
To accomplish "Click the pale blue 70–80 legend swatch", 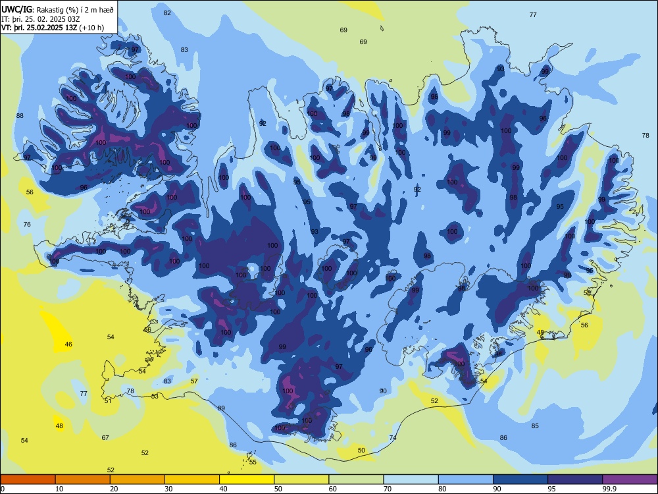I will pyautogui.click(x=411, y=480).
